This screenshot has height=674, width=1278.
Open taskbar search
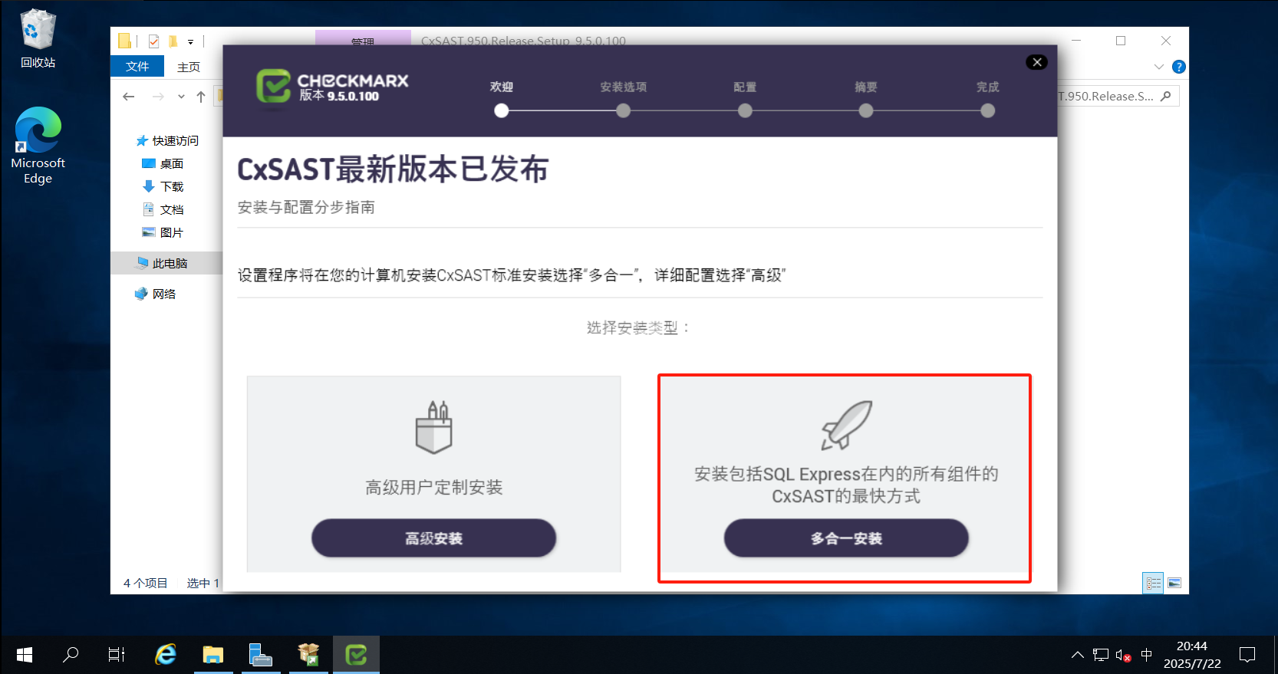coord(71,655)
